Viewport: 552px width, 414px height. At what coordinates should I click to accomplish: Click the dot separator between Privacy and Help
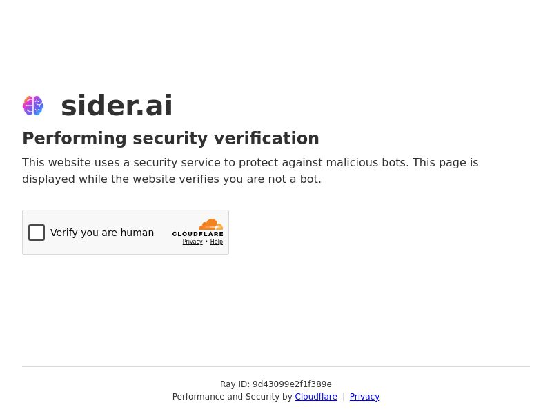click(206, 241)
